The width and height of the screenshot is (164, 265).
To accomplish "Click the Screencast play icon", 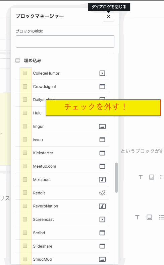I will click(x=102, y=219).
